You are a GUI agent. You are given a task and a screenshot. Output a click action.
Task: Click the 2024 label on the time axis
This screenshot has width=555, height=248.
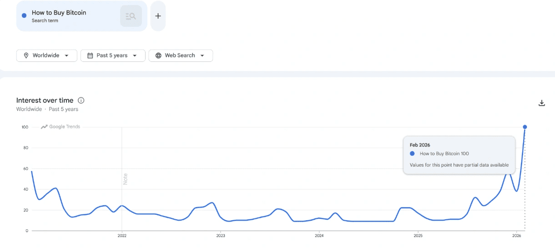[319, 236]
